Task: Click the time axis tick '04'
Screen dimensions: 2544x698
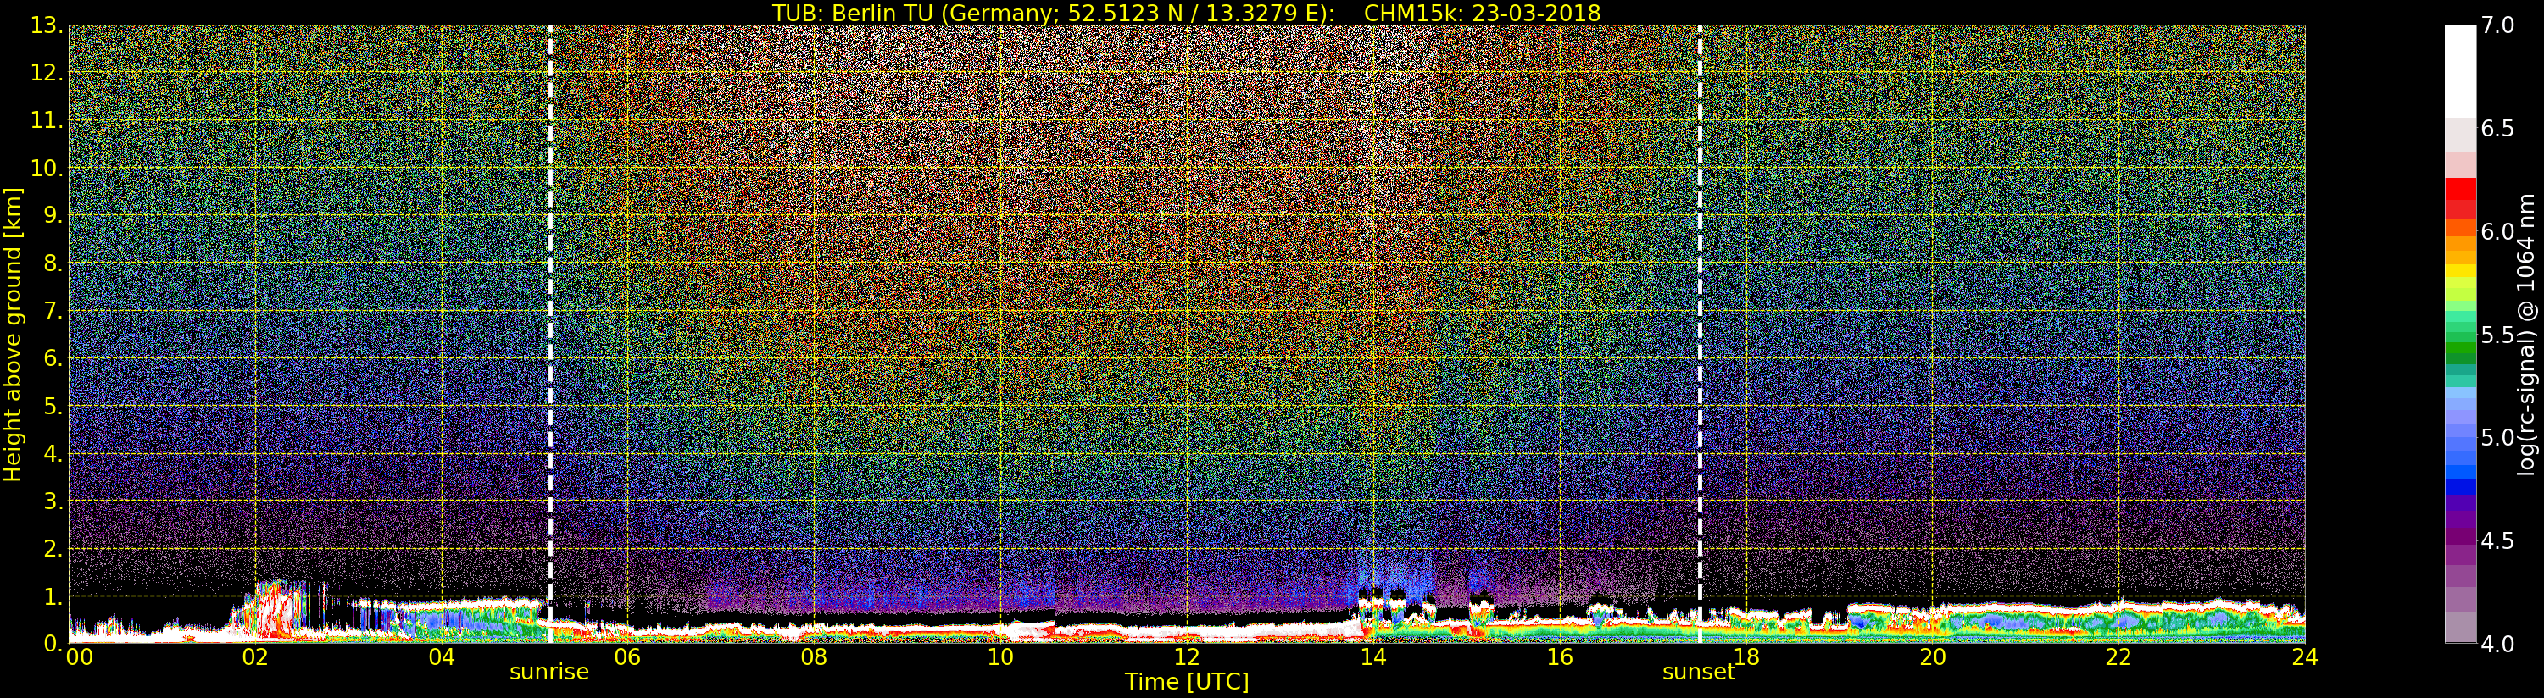Action: click(x=442, y=657)
